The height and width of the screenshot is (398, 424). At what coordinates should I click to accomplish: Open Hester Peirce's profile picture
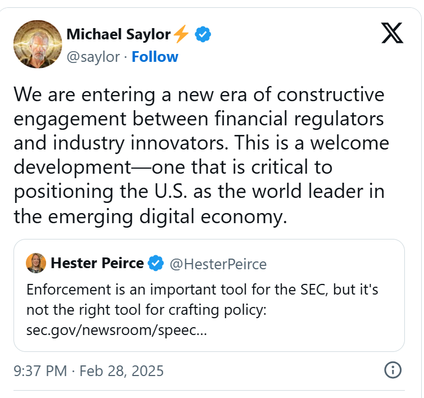36,263
